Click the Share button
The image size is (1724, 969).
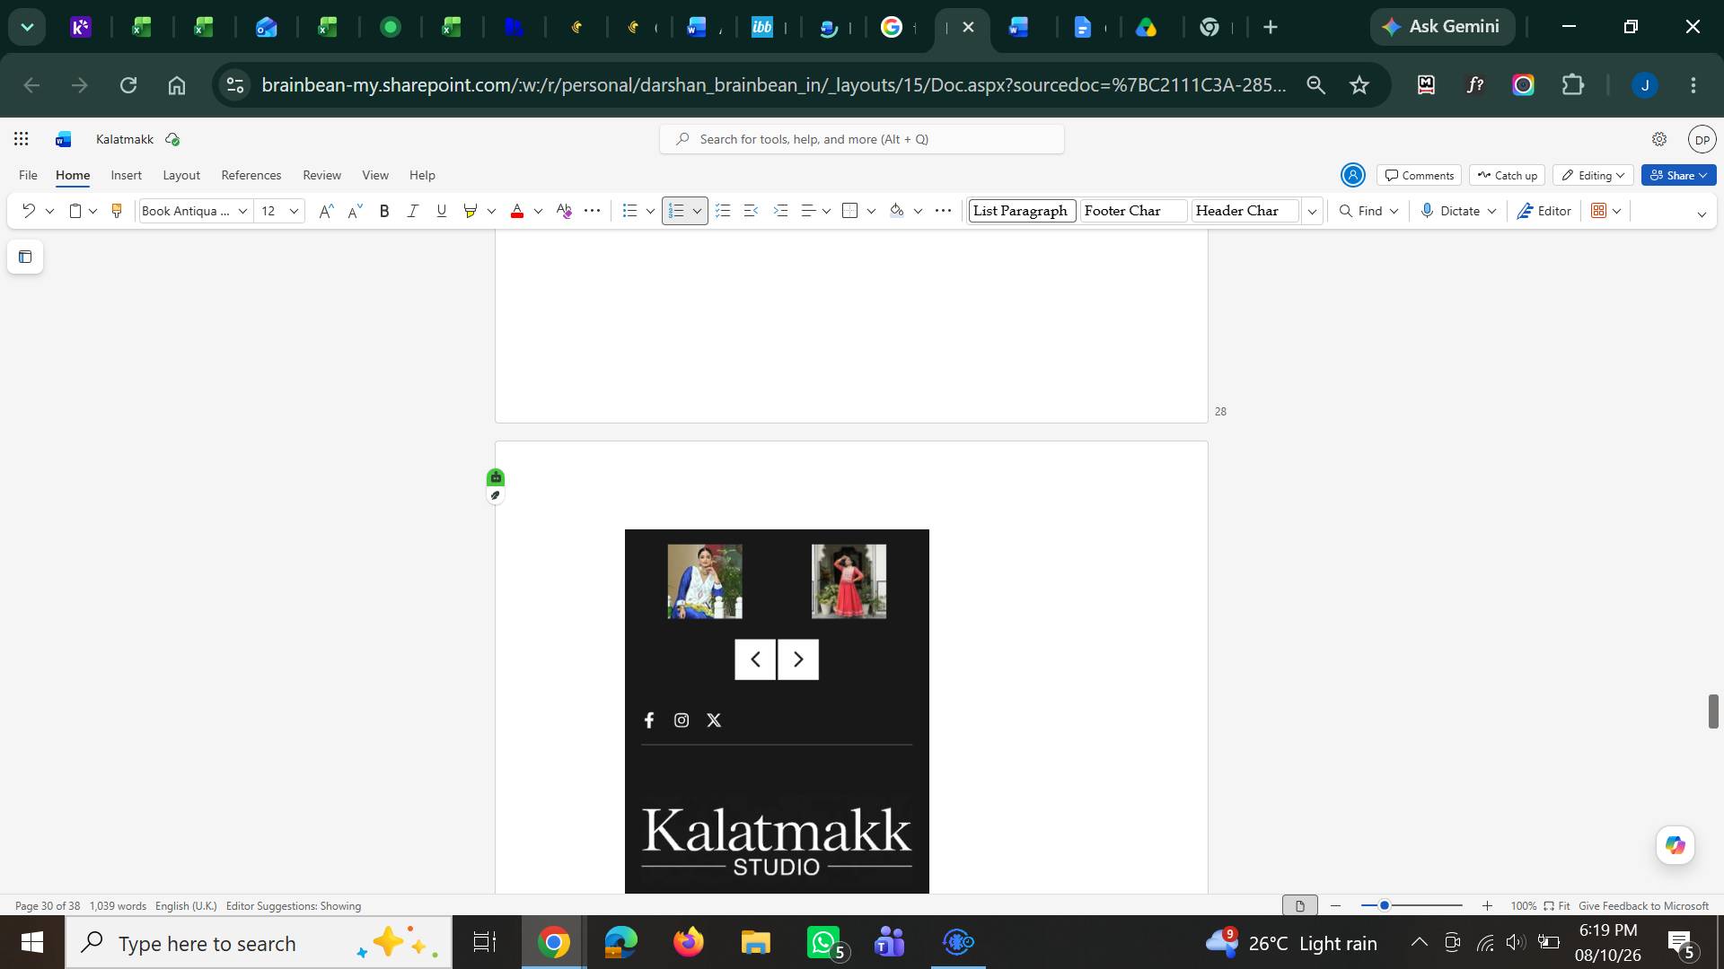pyautogui.click(x=1678, y=175)
